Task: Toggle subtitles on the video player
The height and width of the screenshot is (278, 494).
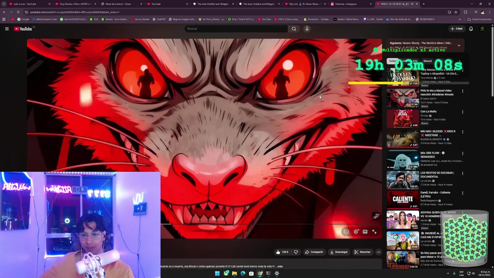Action: (347, 232)
